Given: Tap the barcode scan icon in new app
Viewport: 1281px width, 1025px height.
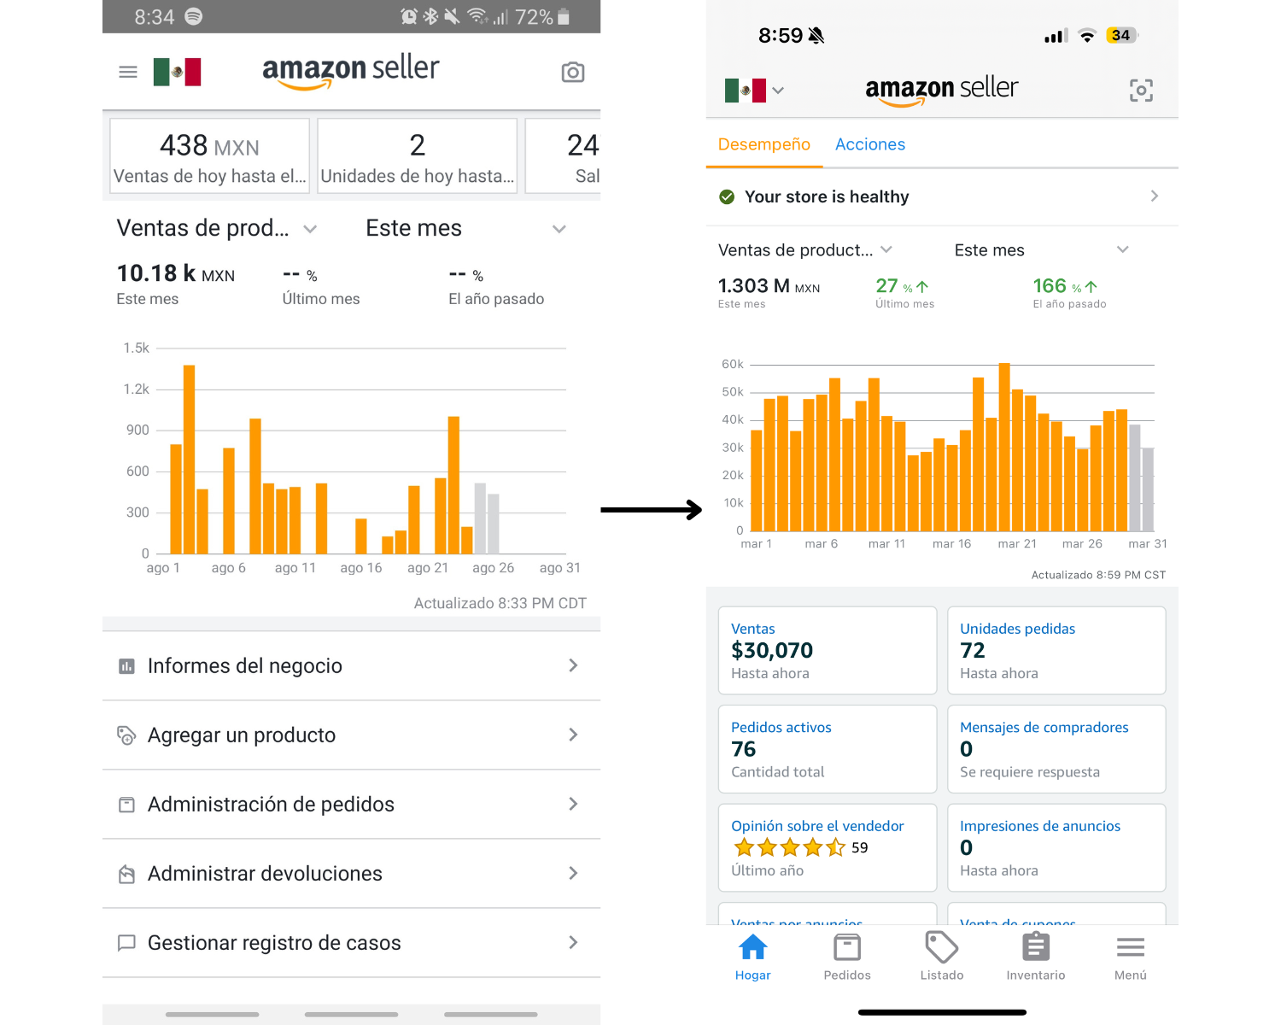Looking at the screenshot, I should pyautogui.click(x=1141, y=90).
